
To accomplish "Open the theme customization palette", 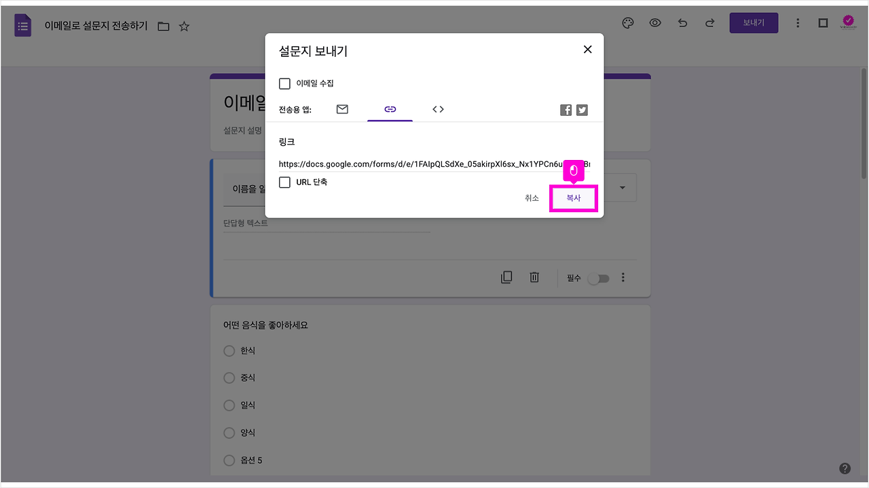I will tap(627, 22).
